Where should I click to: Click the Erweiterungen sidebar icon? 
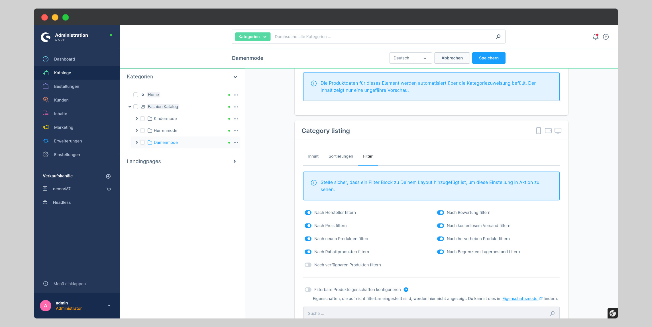46,140
